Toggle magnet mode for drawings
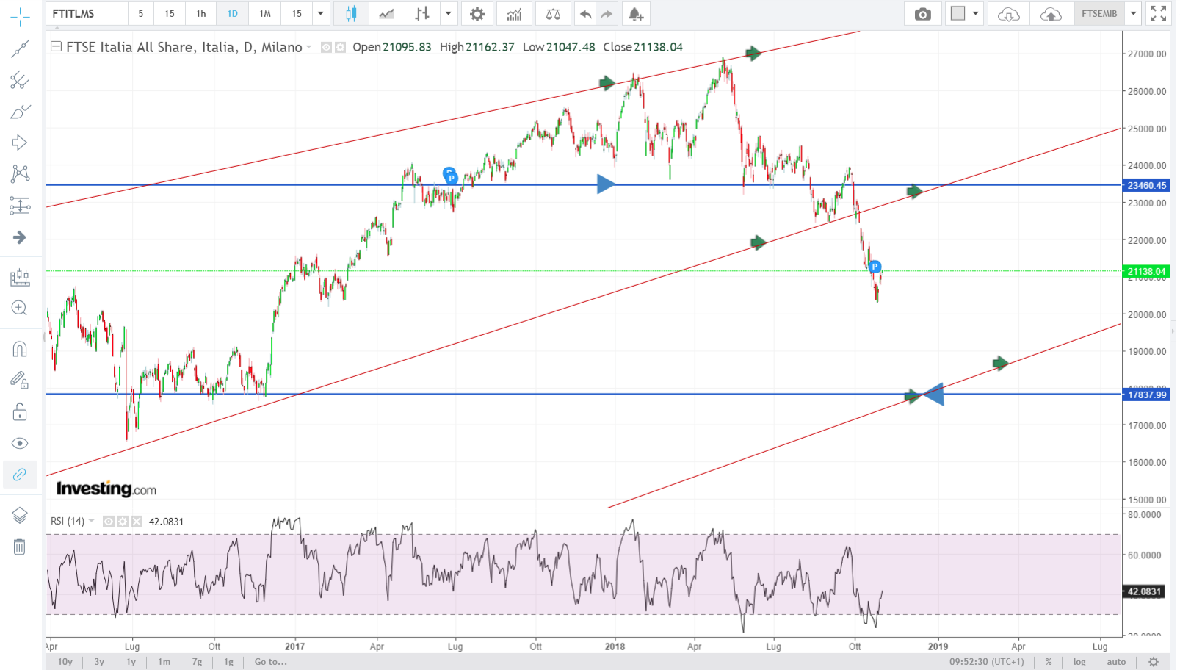The height and width of the screenshot is (670, 1180). 20,349
